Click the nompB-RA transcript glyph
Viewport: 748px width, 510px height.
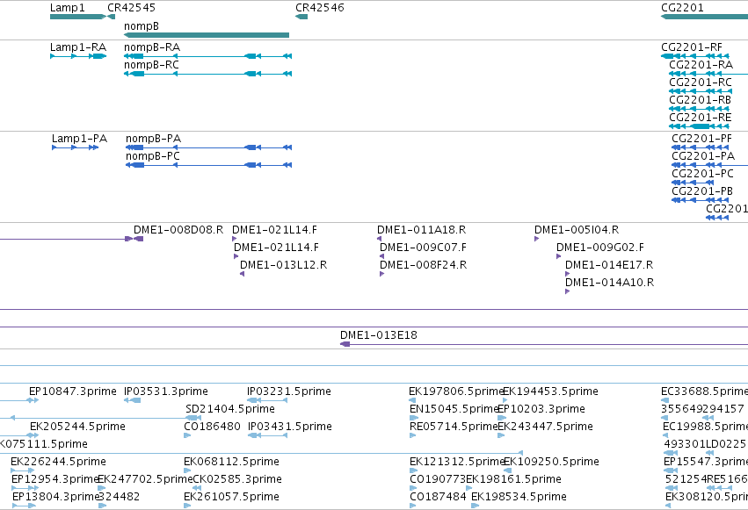[208, 56]
